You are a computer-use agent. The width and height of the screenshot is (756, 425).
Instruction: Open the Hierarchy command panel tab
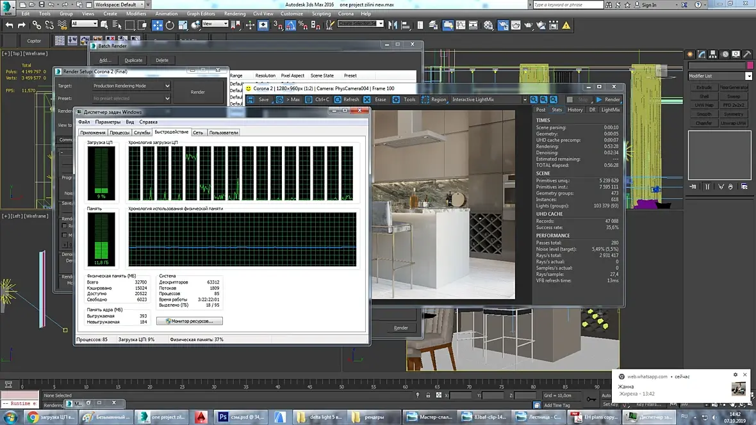point(713,55)
